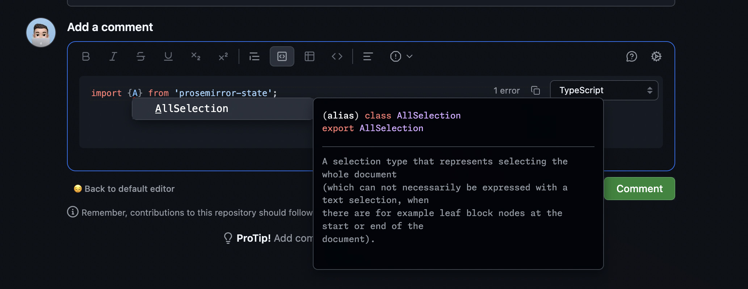This screenshot has height=289, width=748.
Task: Click the highlighted code block button
Action: (282, 56)
